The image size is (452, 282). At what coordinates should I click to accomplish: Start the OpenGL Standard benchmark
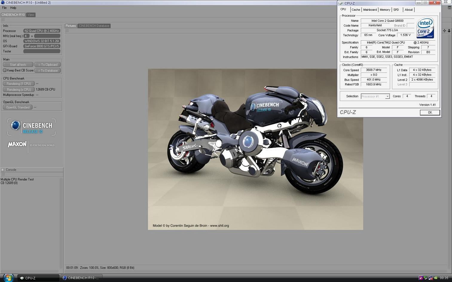[18, 107]
